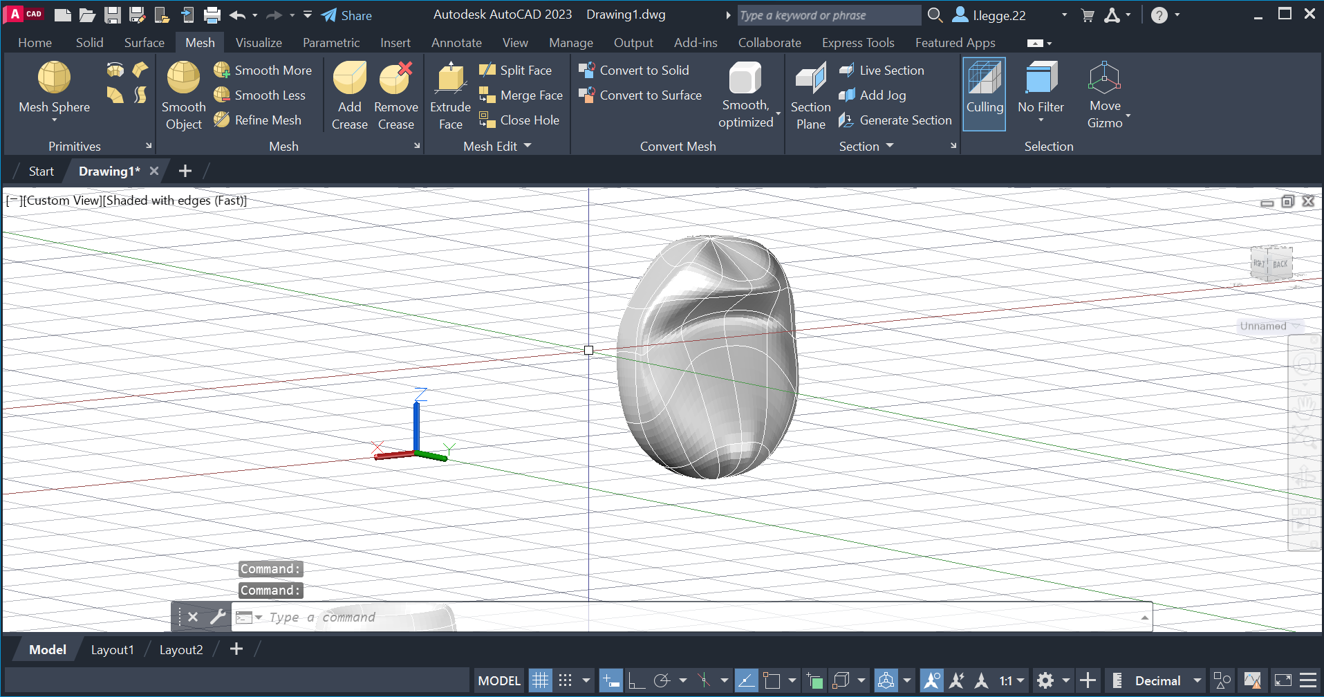Expand the Mesh Edit panel arrow
The height and width of the screenshot is (697, 1324).
click(x=528, y=146)
